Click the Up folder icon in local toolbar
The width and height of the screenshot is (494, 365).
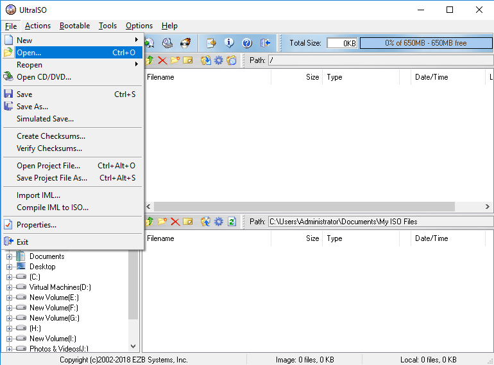tap(149, 222)
